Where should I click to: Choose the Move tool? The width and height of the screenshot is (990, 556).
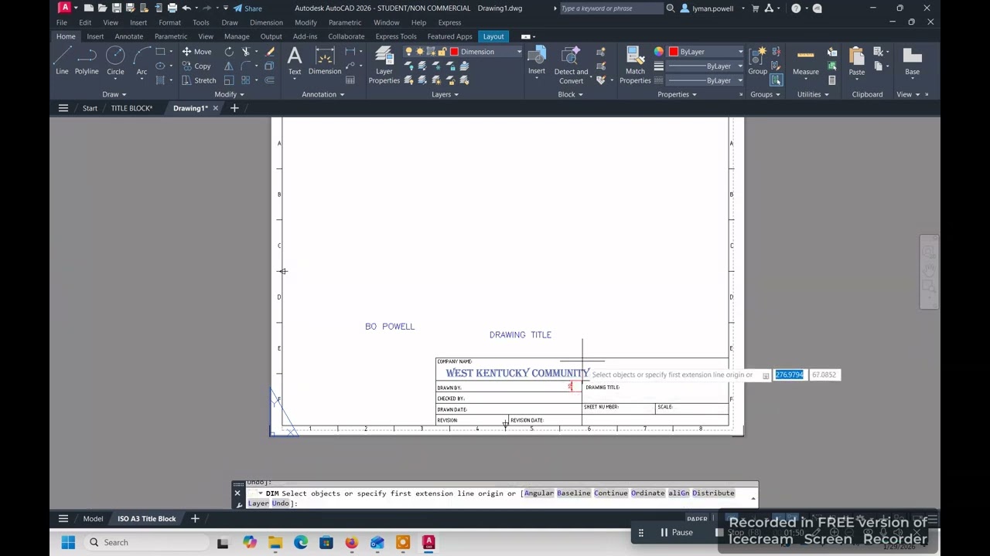pos(196,52)
